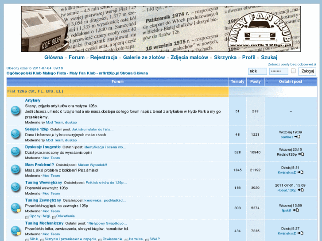322x241 pixels.
Task: Open Mod Team link in Dyskusje i sugestie row
Action: 51,158
